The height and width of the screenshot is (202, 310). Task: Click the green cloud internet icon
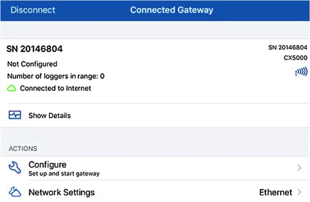coord(12,88)
